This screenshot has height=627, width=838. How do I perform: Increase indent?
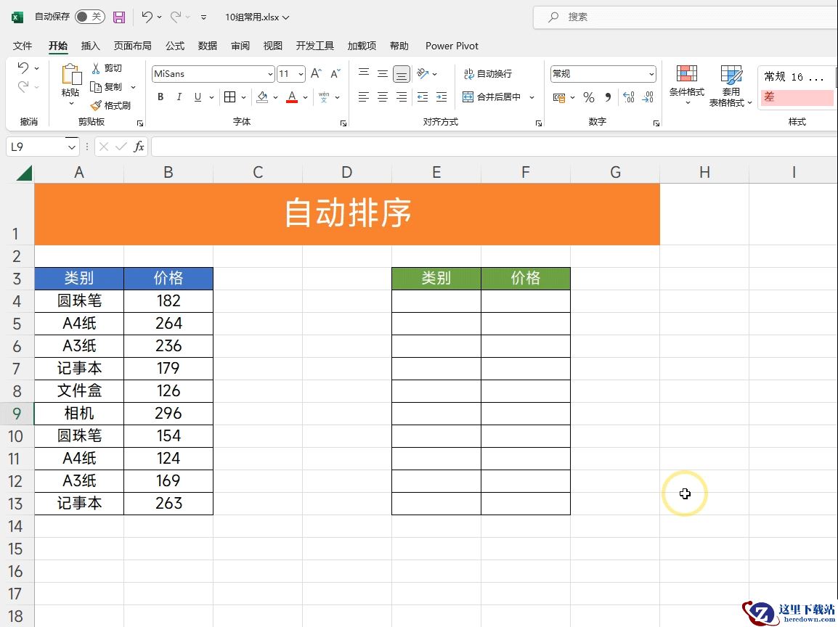pos(442,97)
